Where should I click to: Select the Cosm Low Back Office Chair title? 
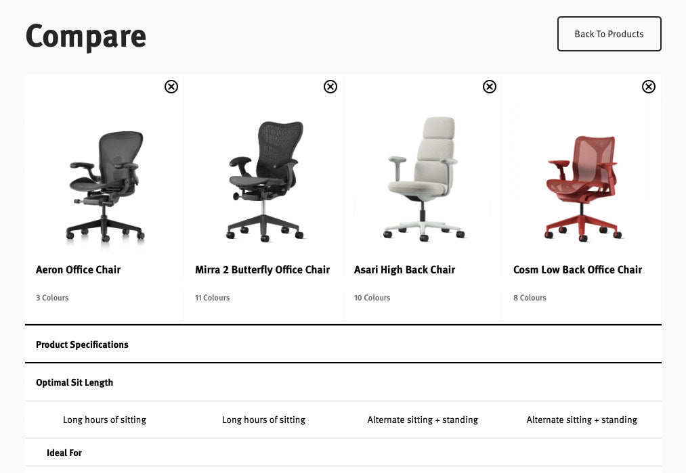coord(578,269)
